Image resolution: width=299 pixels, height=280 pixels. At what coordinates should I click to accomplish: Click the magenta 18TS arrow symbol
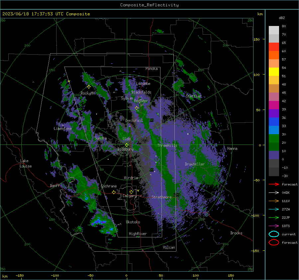(274, 226)
